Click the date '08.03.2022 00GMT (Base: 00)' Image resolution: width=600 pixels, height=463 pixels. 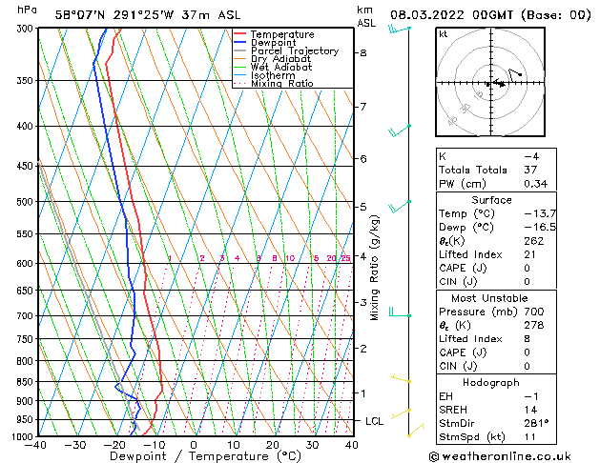tap(490, 15)
